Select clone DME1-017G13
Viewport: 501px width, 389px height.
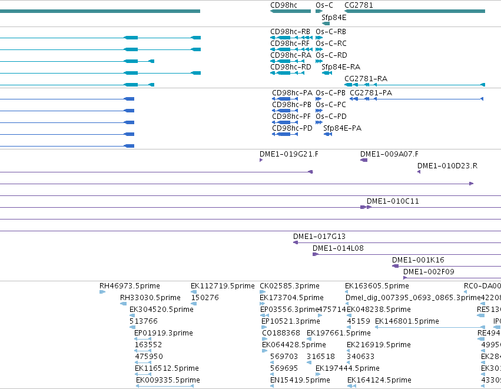point(319,237)
